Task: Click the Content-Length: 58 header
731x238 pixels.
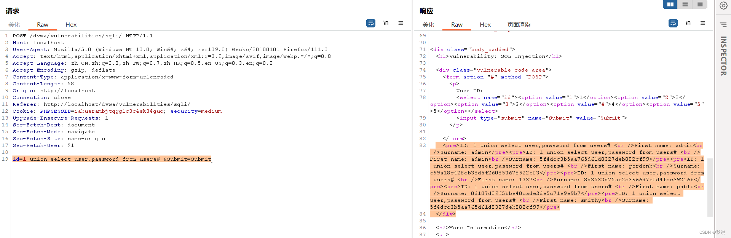Action: pyautogui.click(x=43, y=84)
